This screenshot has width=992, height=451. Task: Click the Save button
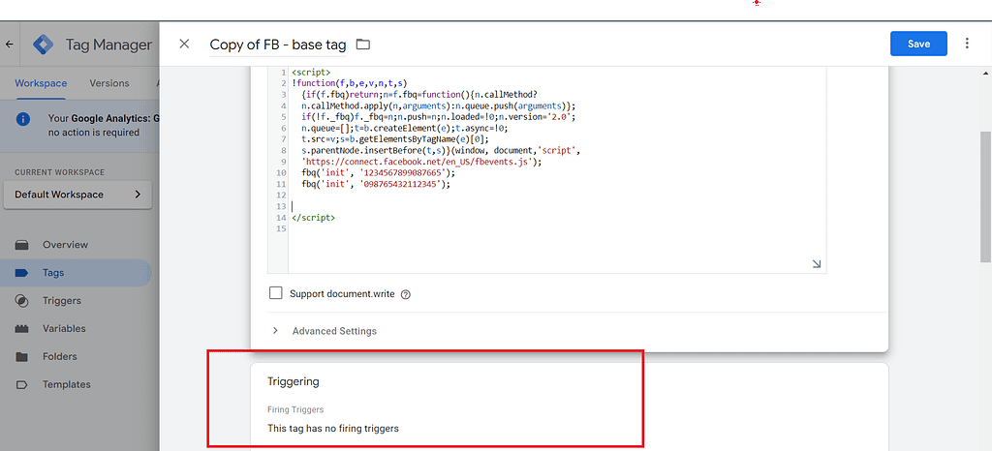(x=918, y=44)
